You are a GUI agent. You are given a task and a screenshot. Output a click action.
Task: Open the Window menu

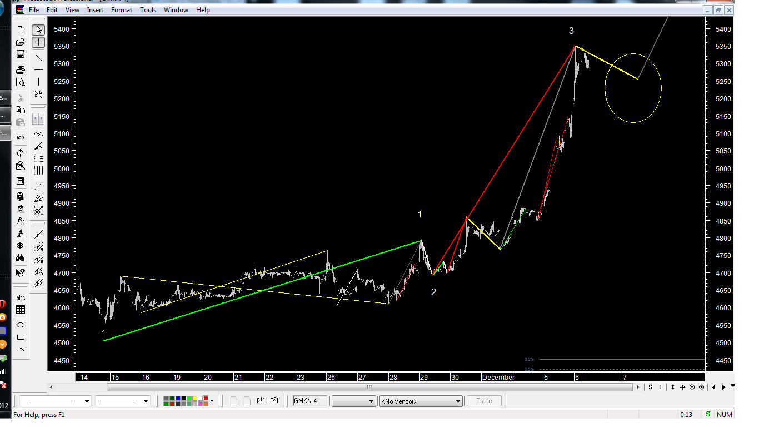coord(177,10)
